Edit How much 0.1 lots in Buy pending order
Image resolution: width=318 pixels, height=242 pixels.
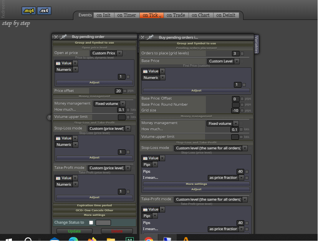(121, 110)
